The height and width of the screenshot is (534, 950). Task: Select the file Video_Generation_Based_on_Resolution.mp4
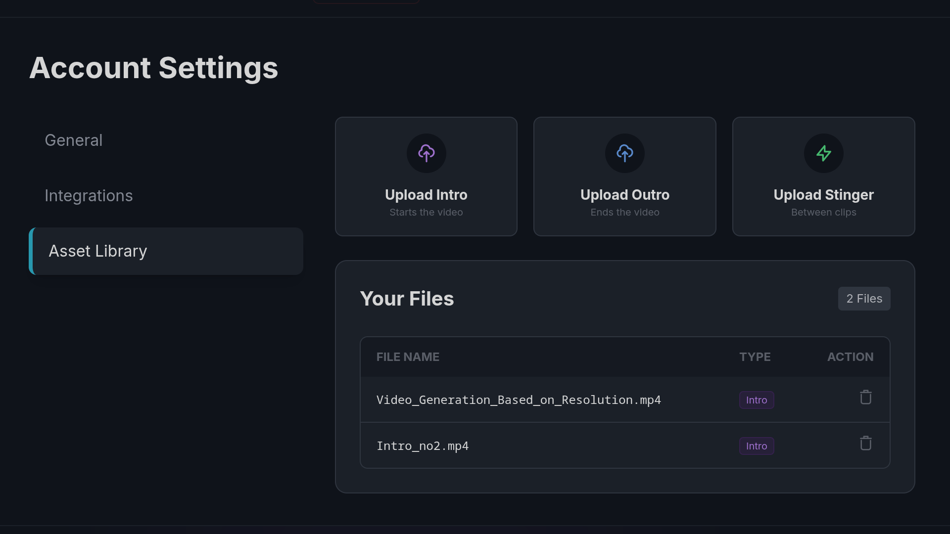click(519, 400)
